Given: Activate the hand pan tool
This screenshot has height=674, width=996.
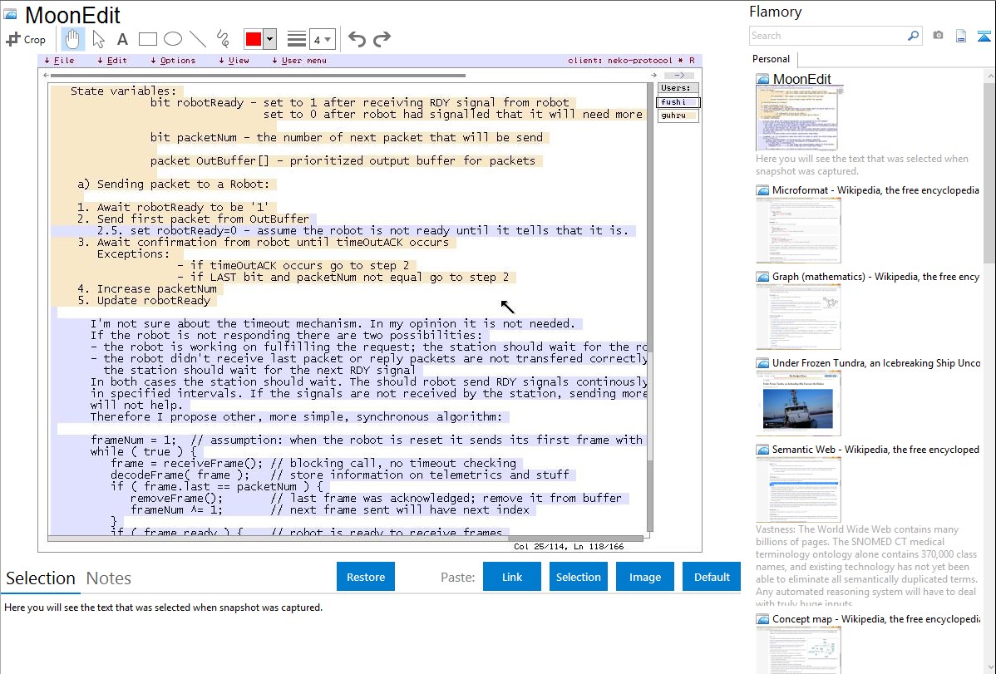Looking at the screenshot, I should click(x=72, y=39).
